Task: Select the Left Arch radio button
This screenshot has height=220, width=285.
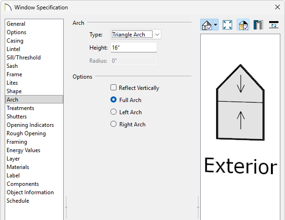Action: 113,112
